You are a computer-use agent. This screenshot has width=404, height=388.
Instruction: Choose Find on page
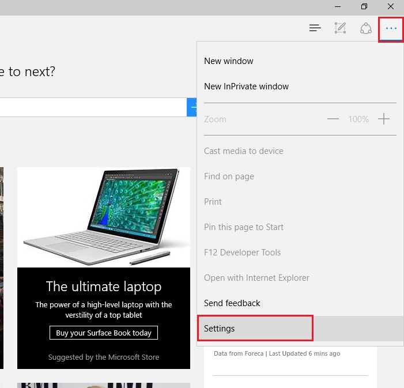click(300, 176)
